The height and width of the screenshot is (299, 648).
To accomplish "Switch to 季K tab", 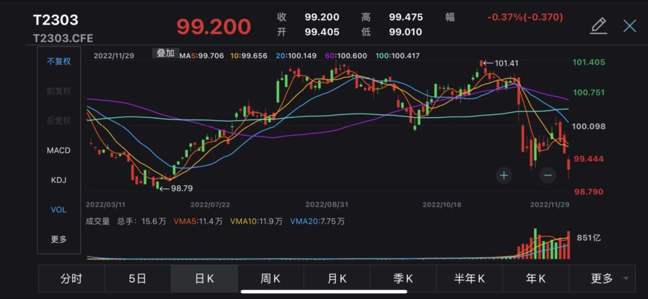I will coord(403,279).
